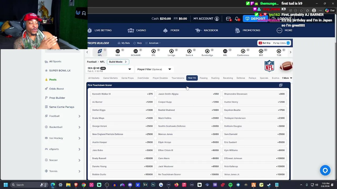Open Casino from navigation bar
The image size is (337, 189).
coord(137,30)
